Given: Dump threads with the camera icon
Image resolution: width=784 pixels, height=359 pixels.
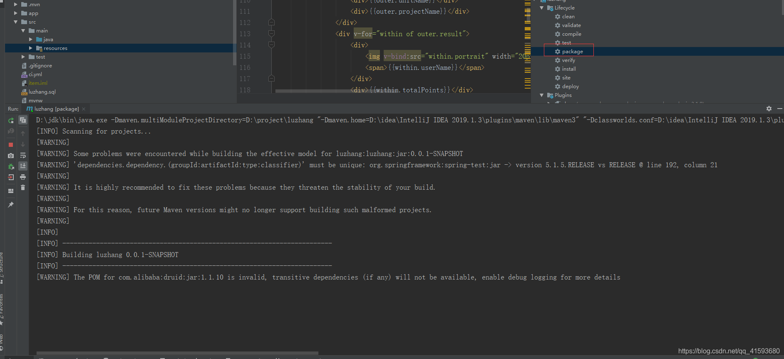Looking at the screenshot, I should (x=11, y=156).
